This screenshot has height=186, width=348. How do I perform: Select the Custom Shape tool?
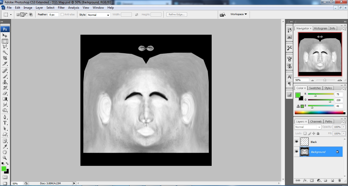coord(5,134)
